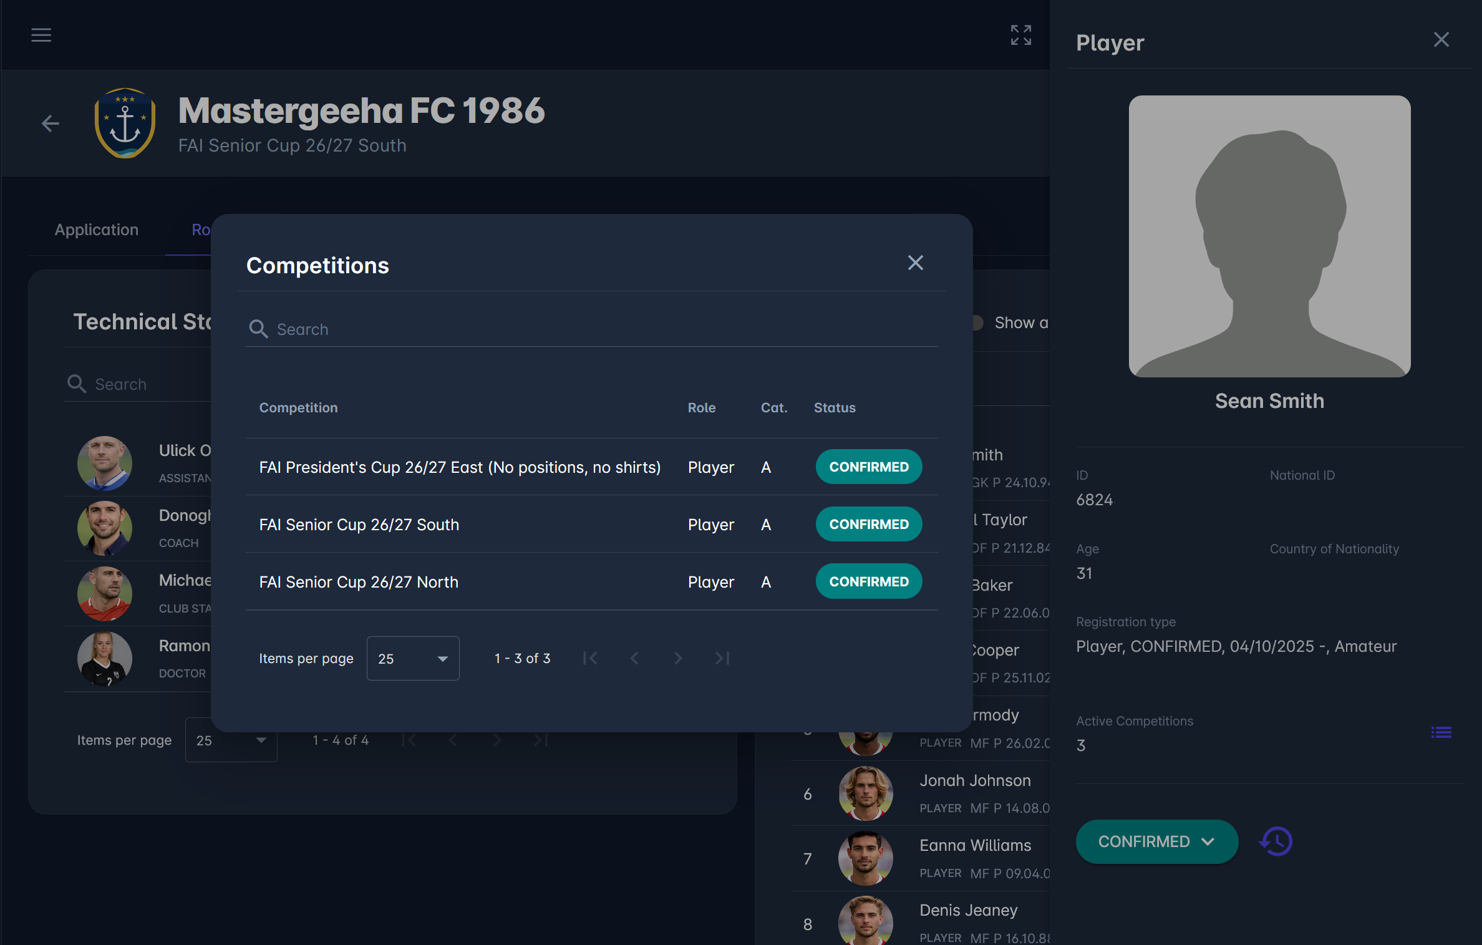Go to first page in Competitions pagination
This screenshot has height=945, width=1482.
pyautogui.click(x=590, y=658)
